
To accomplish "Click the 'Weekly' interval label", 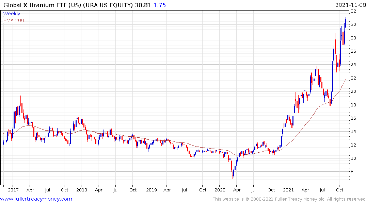I will (x=12, y=14).
